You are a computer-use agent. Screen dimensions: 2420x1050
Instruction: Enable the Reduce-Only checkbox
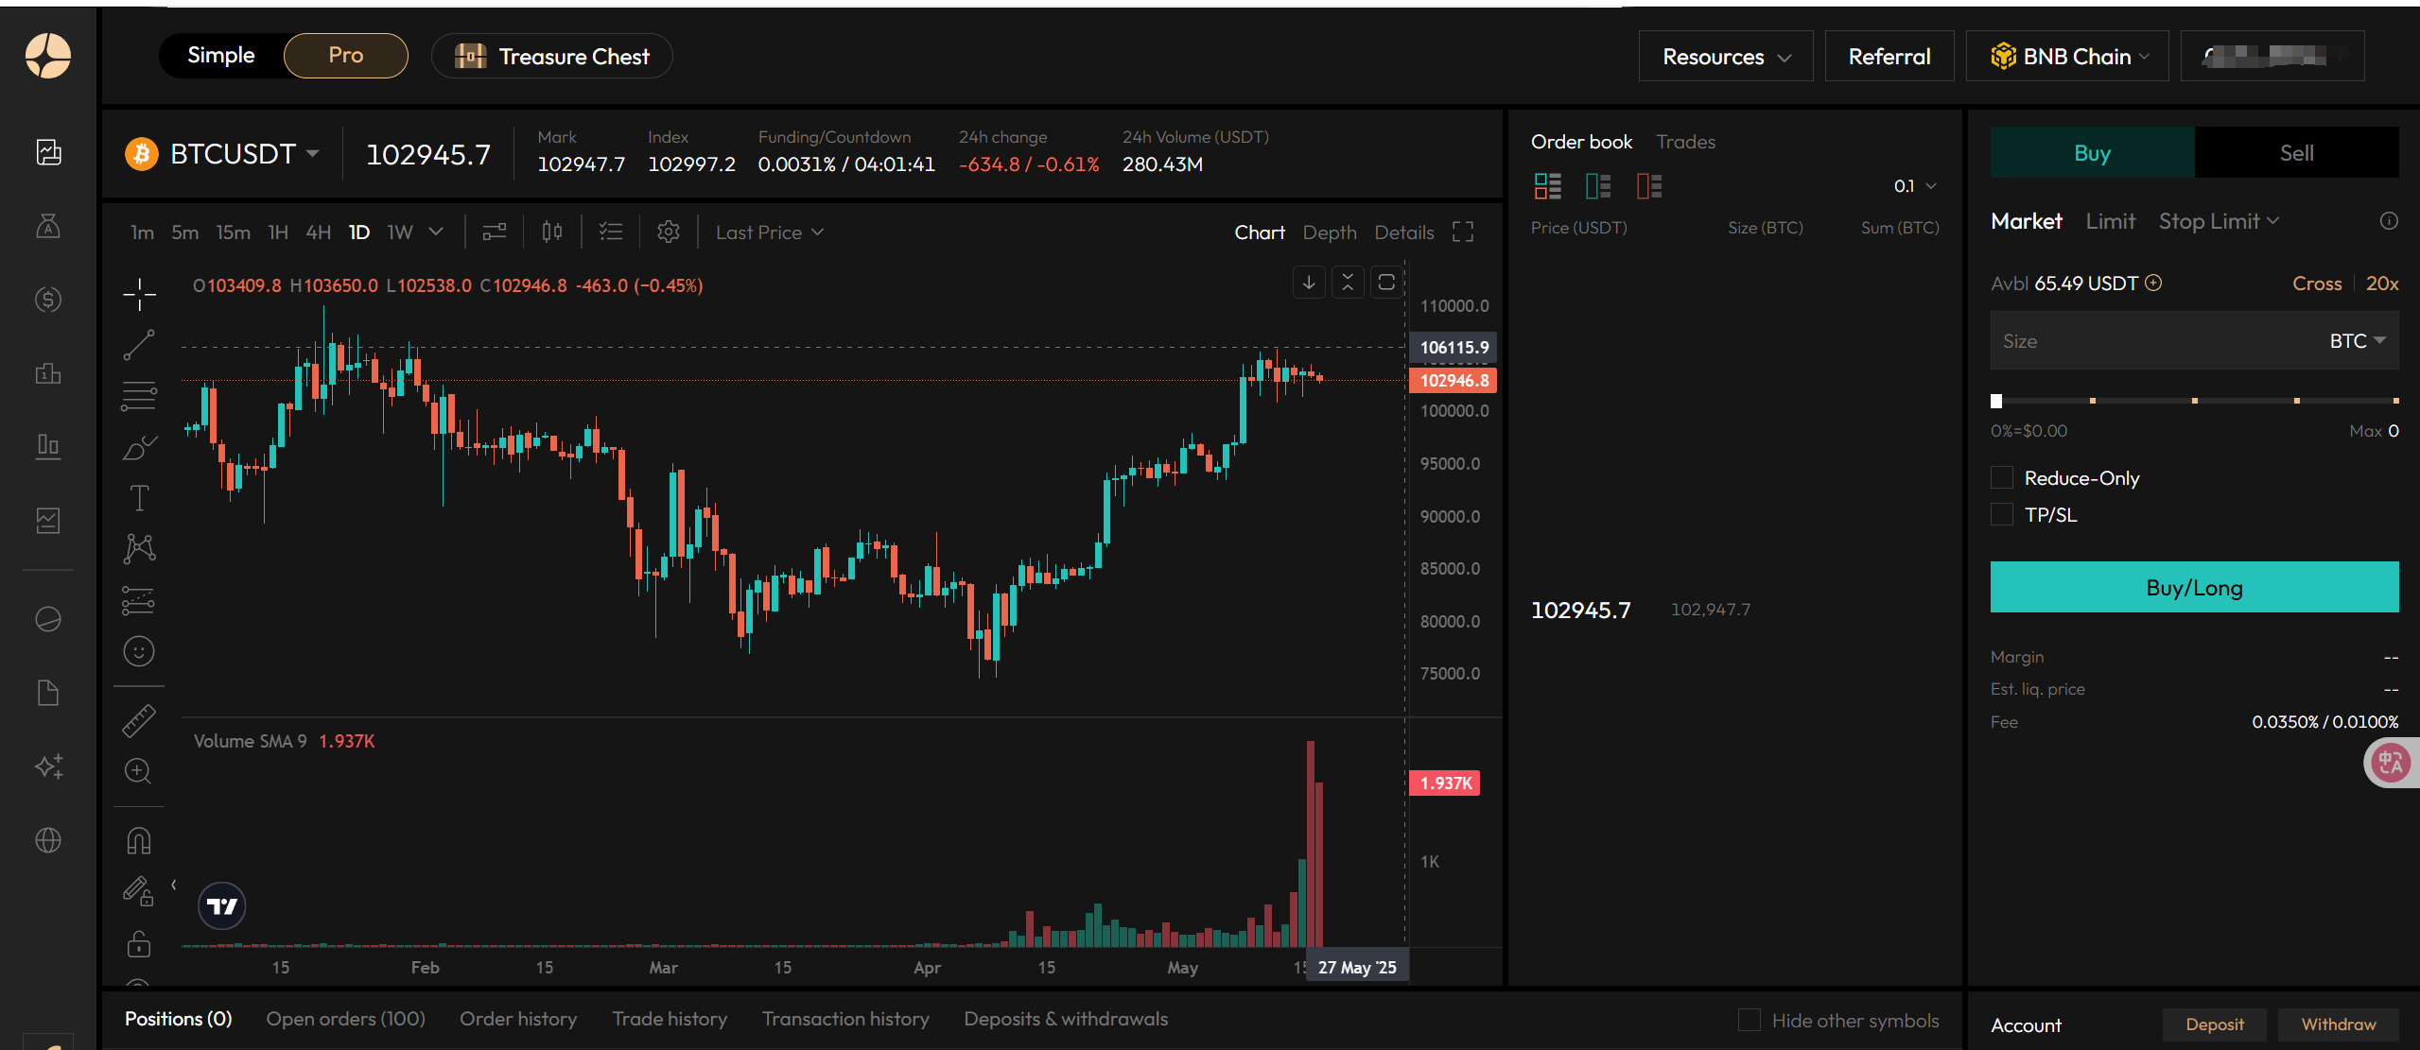pyautogui.click(x=2002, y=478)
